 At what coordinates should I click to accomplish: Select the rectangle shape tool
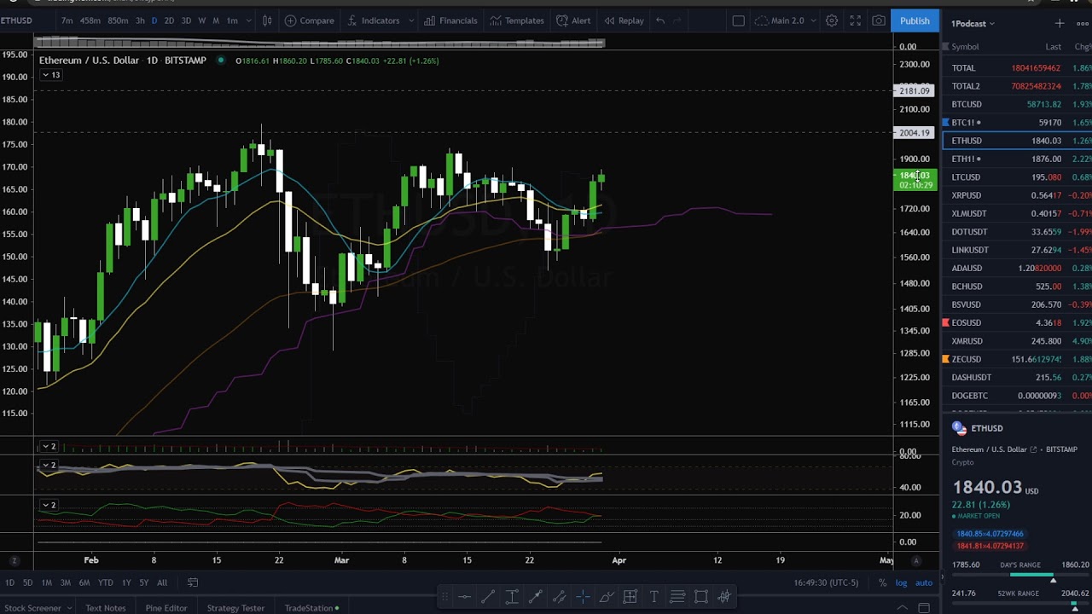point(701,597)
